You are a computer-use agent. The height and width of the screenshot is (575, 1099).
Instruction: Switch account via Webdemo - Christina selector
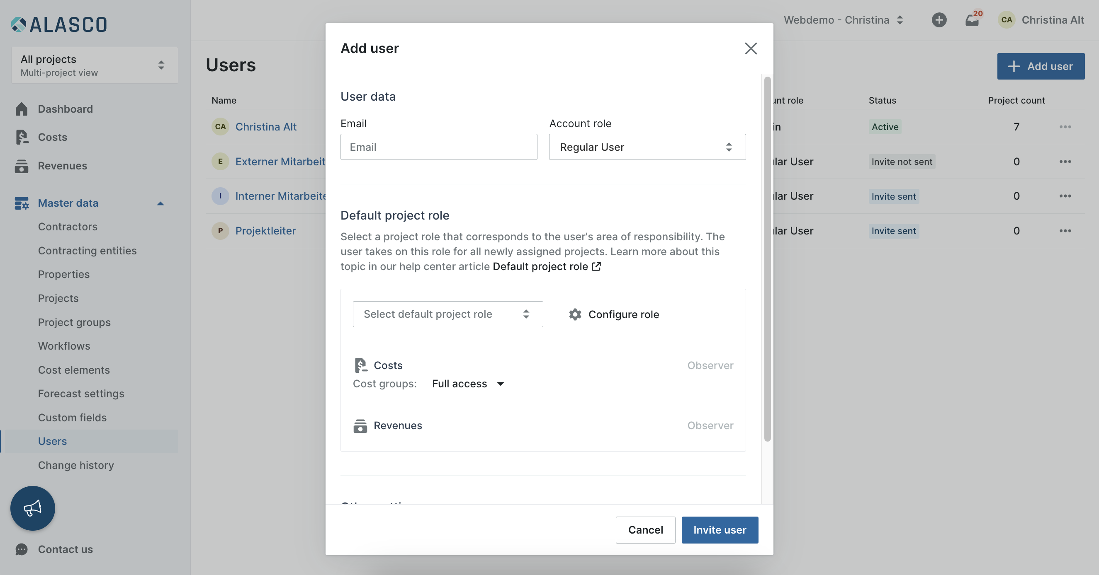point(844,20)
